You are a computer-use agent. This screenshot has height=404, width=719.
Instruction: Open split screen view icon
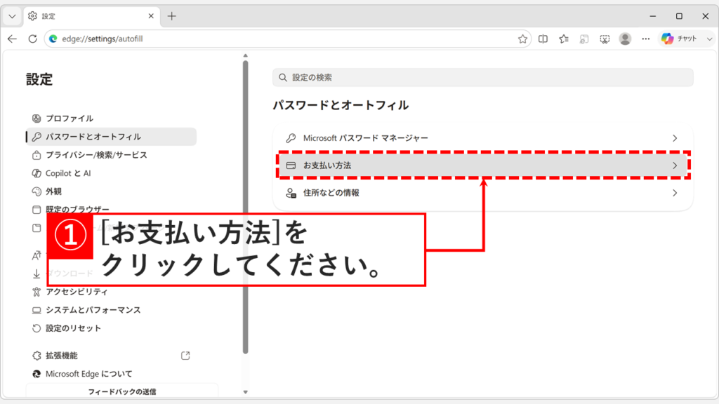(543, 39)
